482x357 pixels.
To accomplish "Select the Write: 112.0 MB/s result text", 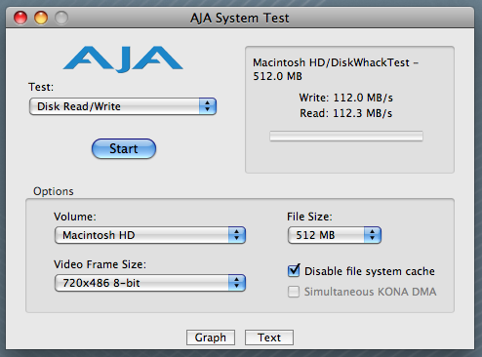I will 346,98.
